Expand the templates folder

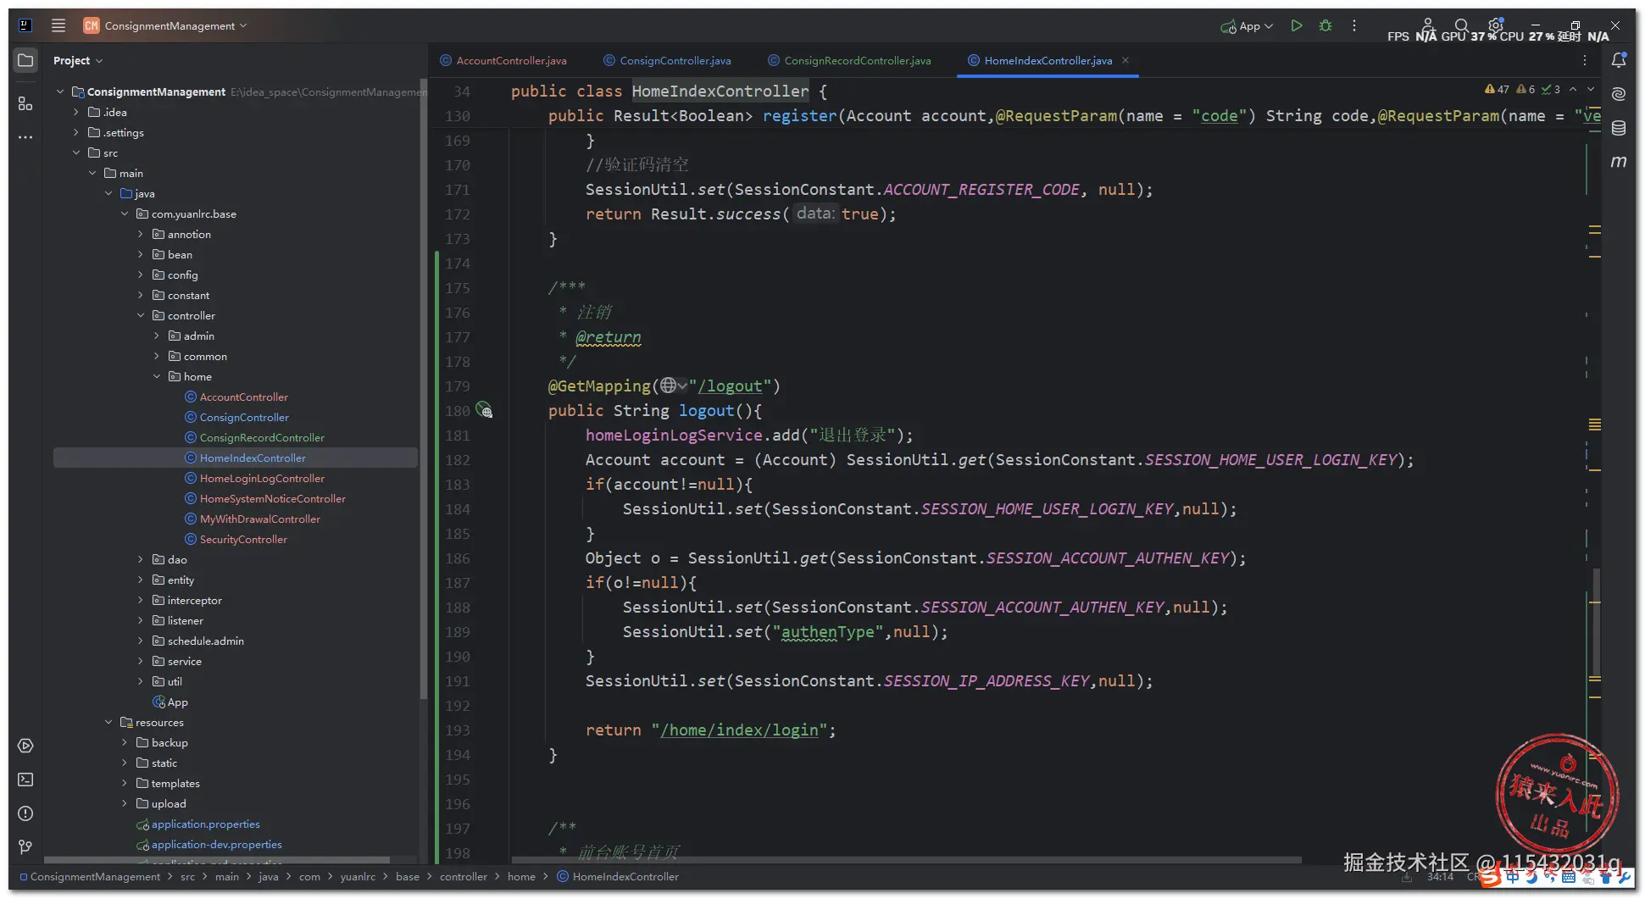125,783
